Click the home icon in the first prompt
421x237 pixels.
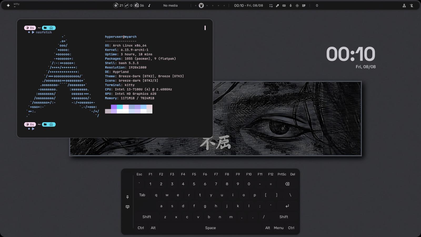pyautogui.click(x=51, y=28)
